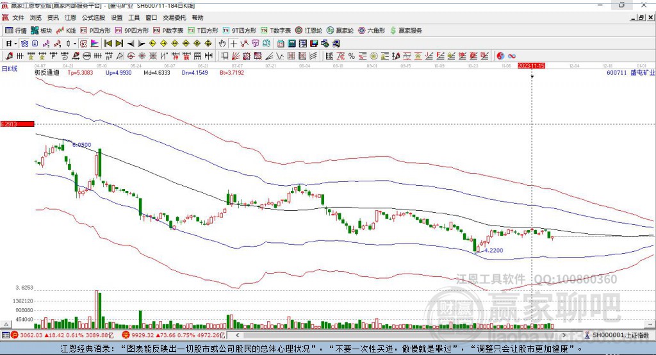Click the red floppy-disk save icon

click(314, 44)
